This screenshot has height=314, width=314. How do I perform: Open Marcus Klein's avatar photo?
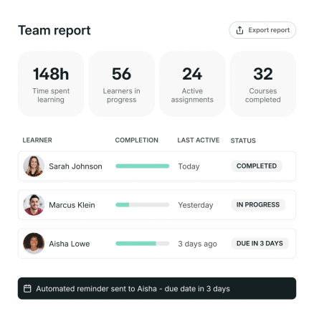click(x=34, y=205)
